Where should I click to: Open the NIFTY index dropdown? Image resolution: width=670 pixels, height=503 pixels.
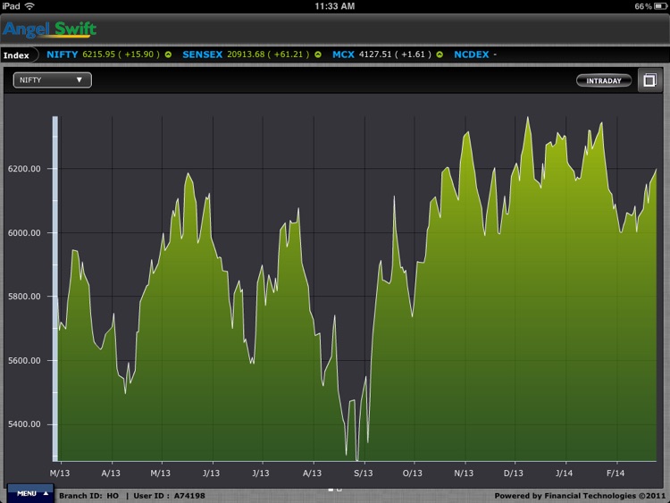(52, 80)
